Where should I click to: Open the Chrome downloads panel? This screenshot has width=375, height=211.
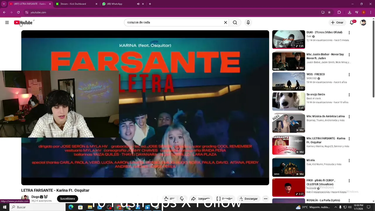(350, 12)
